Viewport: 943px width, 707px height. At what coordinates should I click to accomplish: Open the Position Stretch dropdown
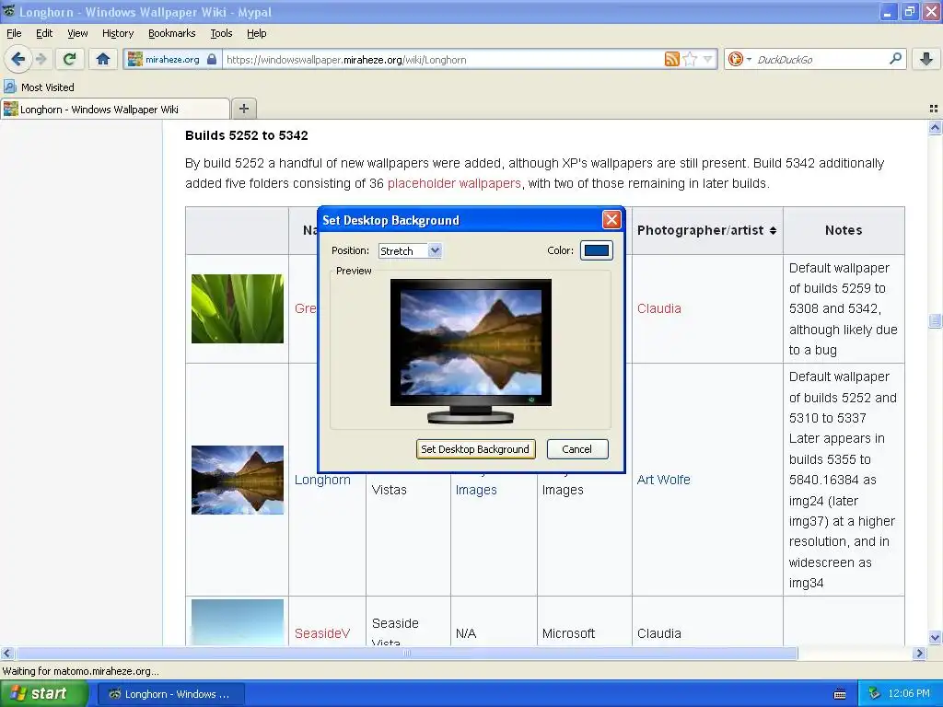pos(410,250)
